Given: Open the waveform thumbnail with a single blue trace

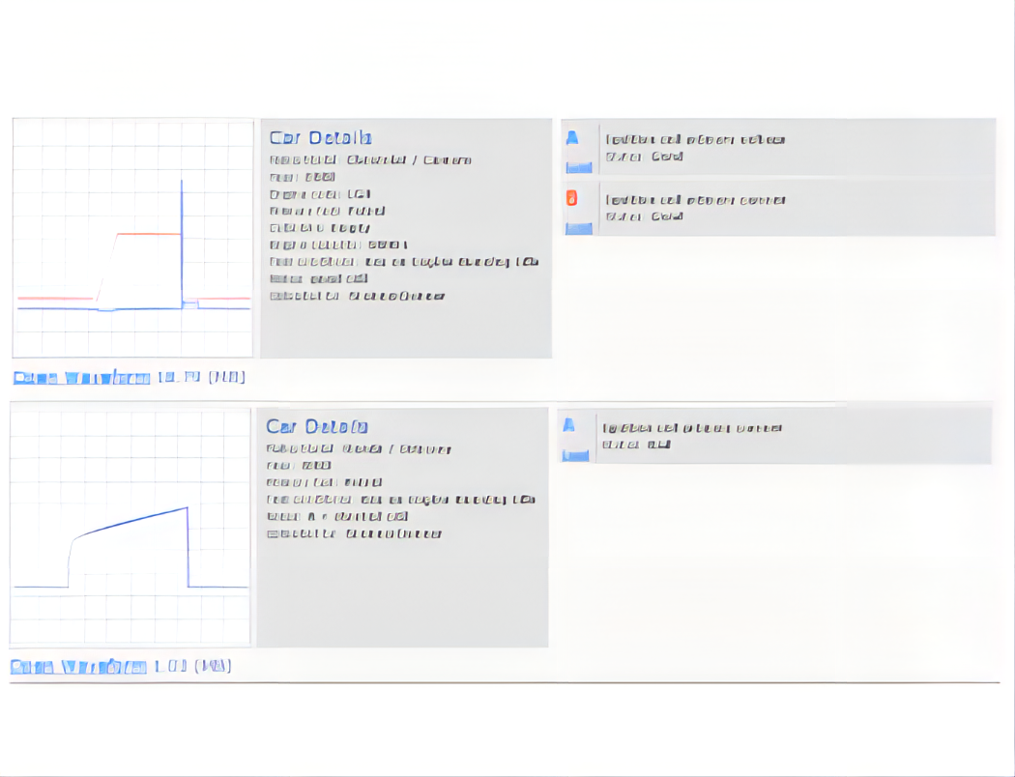Looking at the screenshot, I should pyautogui.click(x=130, y=527).
